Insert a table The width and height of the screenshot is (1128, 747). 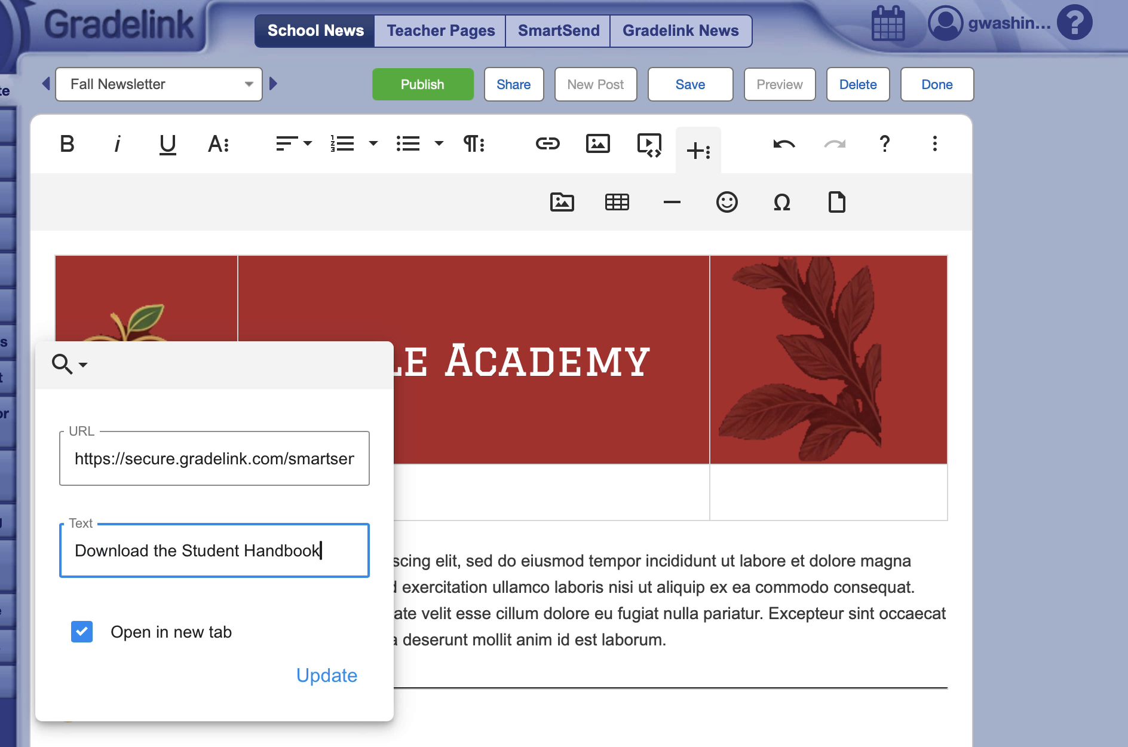click(617, 203)
